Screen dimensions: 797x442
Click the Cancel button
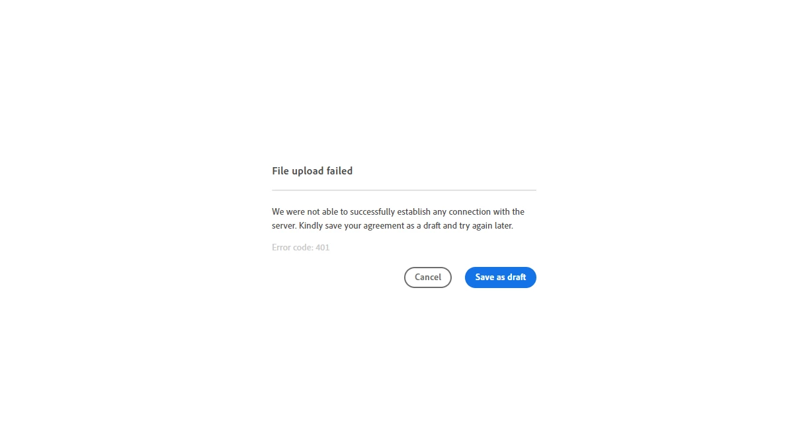click(427, 277)
